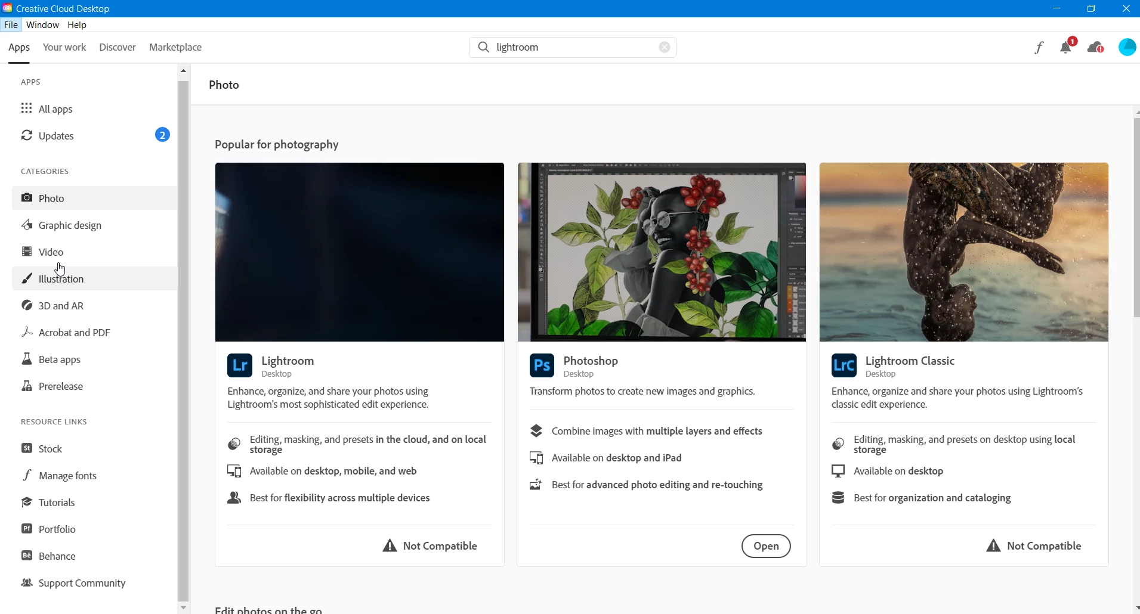Screen dimensions: 1140x614
Task: Click the main content vertical scrollbar thumb
Action: point(1136,218)
